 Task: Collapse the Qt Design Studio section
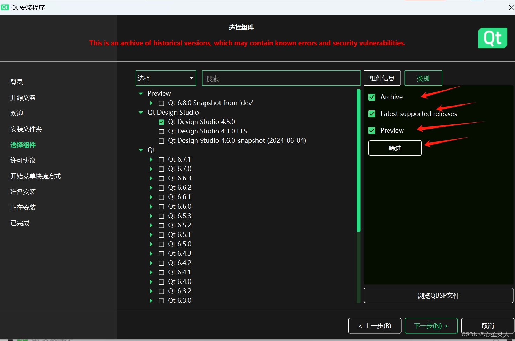(x=141, y=112)
